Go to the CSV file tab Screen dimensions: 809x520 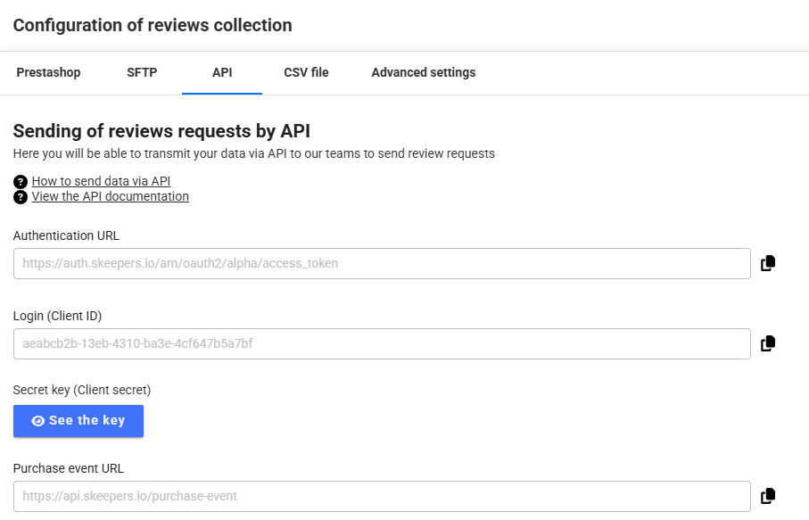306,72
